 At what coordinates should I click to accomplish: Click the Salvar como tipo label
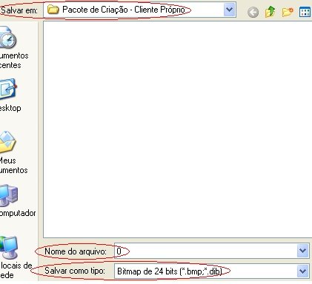tap(75, 271)
